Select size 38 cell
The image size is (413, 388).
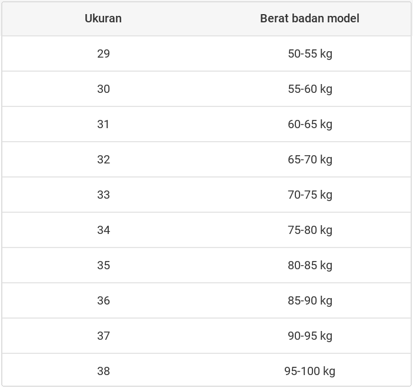(104, 371)
